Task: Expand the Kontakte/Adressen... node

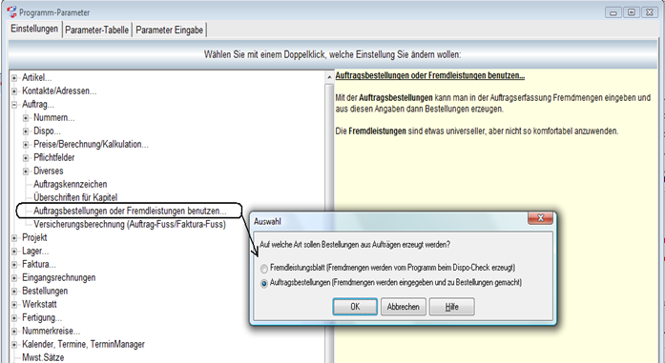Action: click(14, 91)
